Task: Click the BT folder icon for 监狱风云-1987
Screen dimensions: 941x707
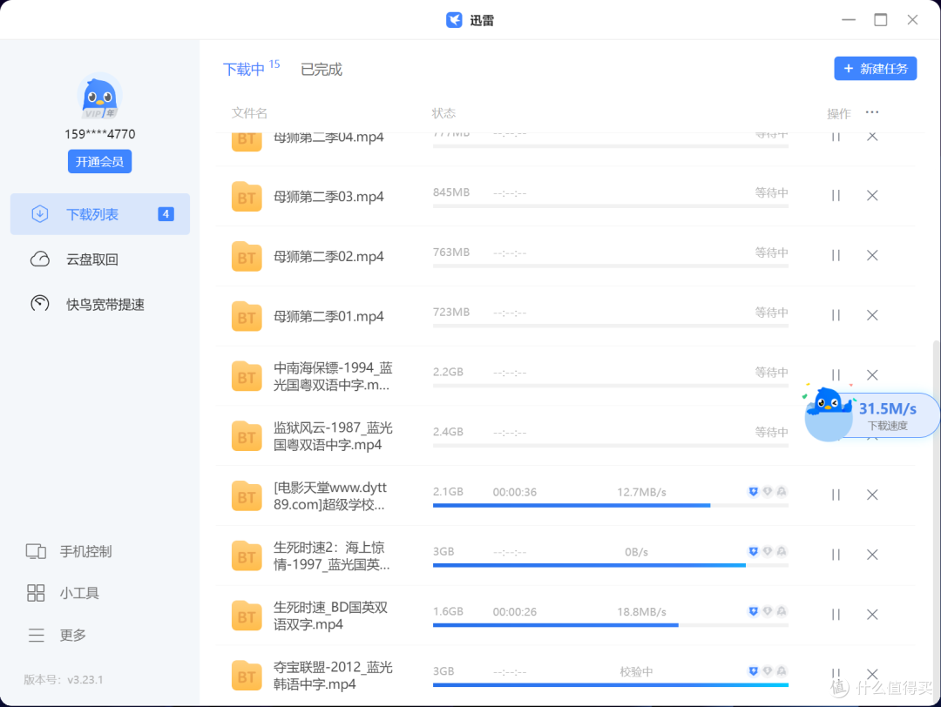Action: click(247, 436)
